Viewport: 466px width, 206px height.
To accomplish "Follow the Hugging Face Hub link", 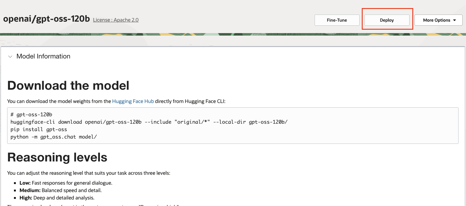I will [x=133, y=101].
